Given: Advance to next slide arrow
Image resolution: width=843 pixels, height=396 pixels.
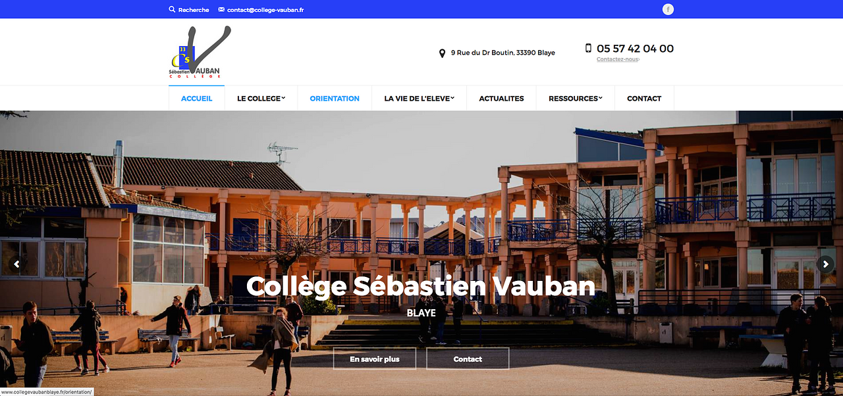Looking at the screenshot, I should pos(825,264).
